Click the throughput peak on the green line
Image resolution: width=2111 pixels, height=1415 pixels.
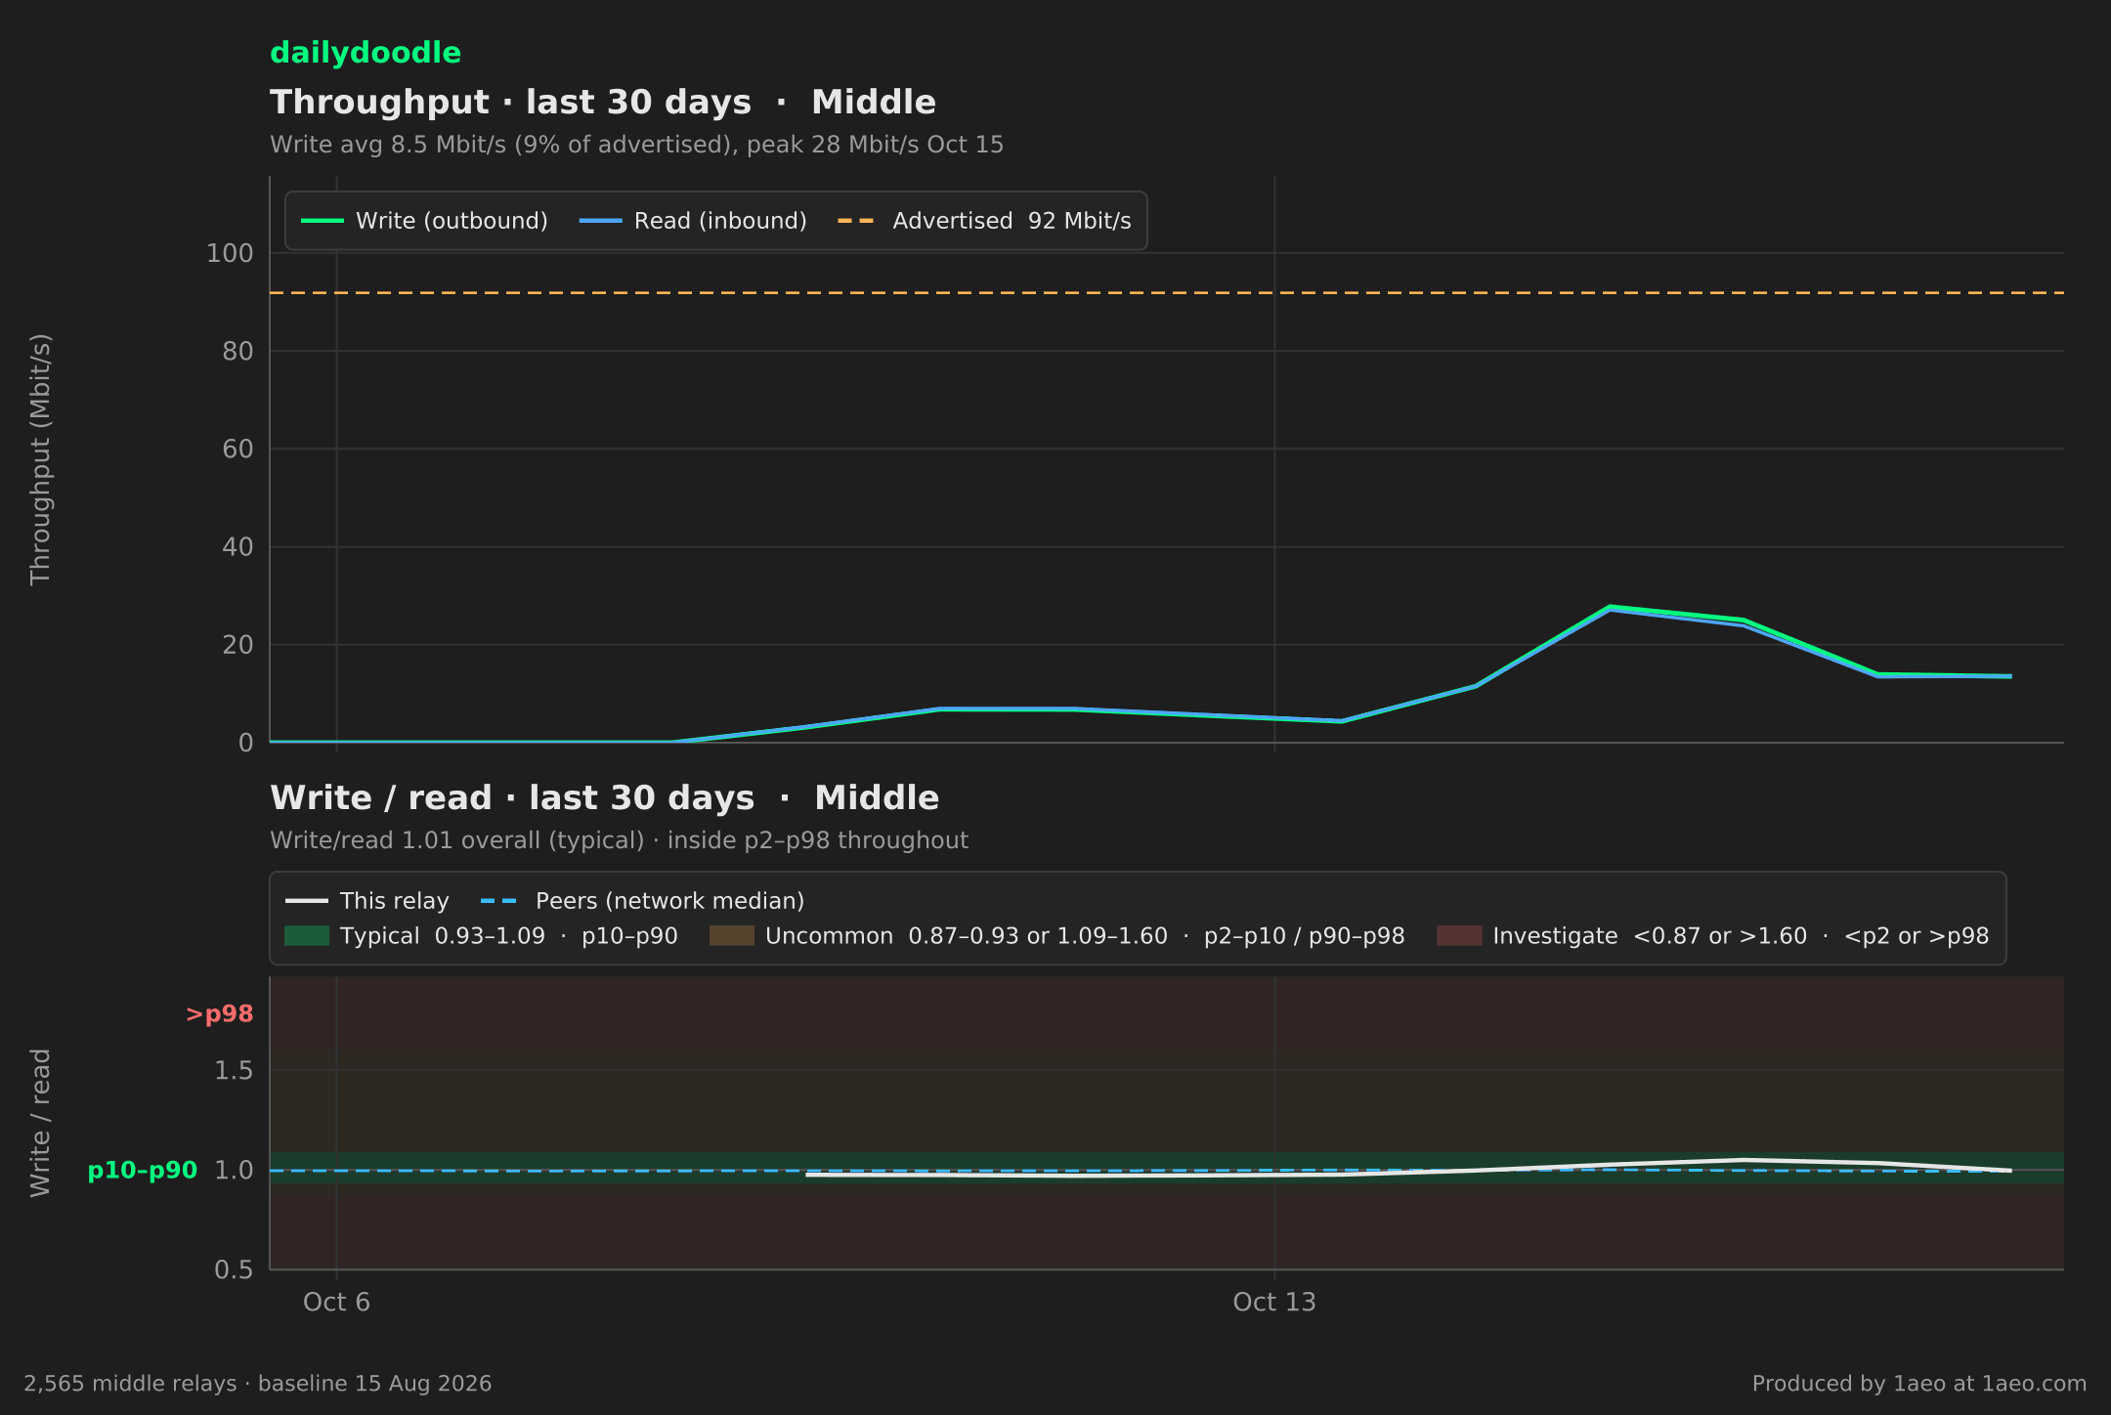[x=1609, y=607]
